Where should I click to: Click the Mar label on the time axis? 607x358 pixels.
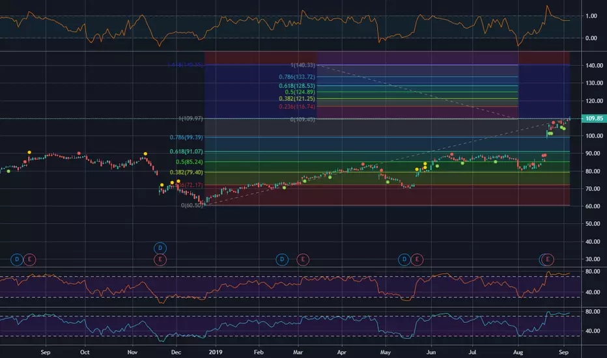[298, 352]
